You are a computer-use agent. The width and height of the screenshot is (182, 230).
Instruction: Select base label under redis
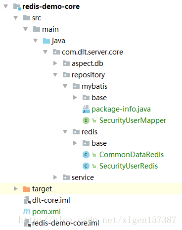99,143
